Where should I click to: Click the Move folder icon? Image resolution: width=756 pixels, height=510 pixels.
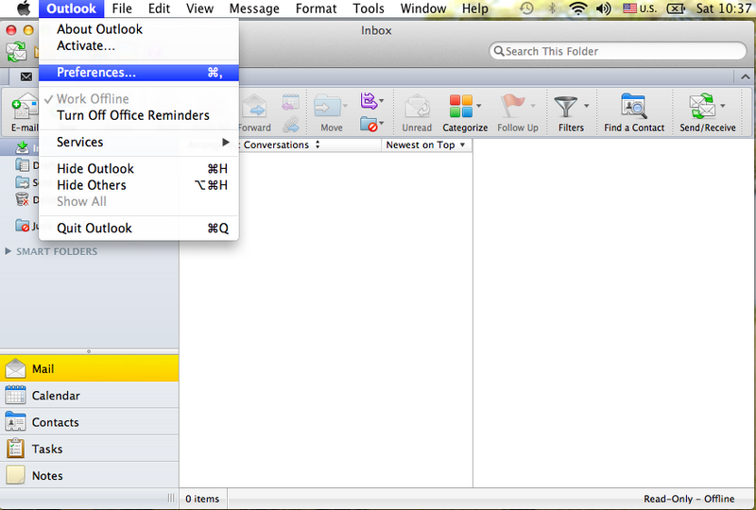coord(327,106)
